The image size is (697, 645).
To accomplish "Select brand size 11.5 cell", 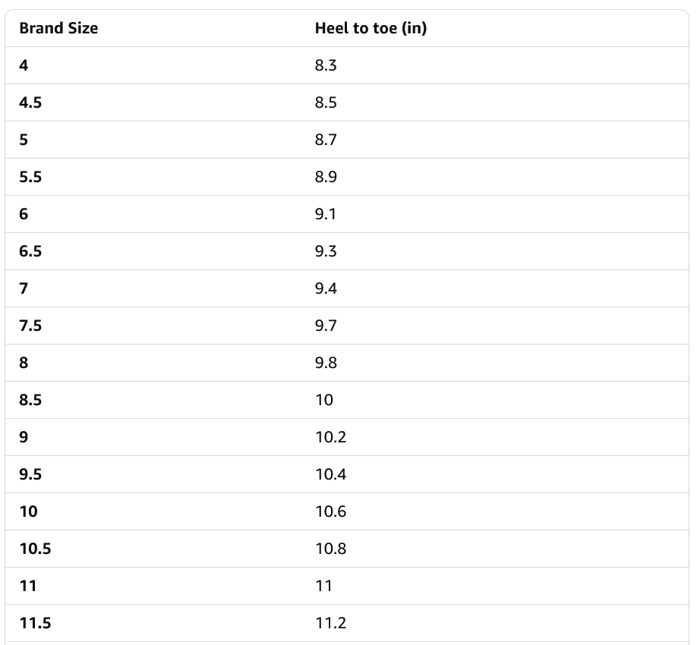I will pos(35,623).
